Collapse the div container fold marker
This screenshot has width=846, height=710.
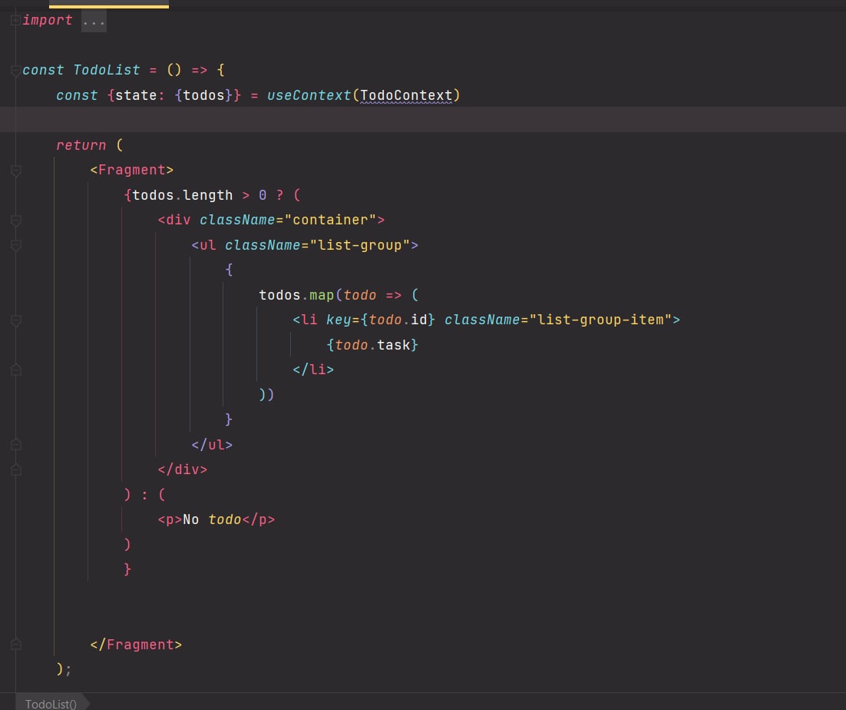click(x=15, y=221)
